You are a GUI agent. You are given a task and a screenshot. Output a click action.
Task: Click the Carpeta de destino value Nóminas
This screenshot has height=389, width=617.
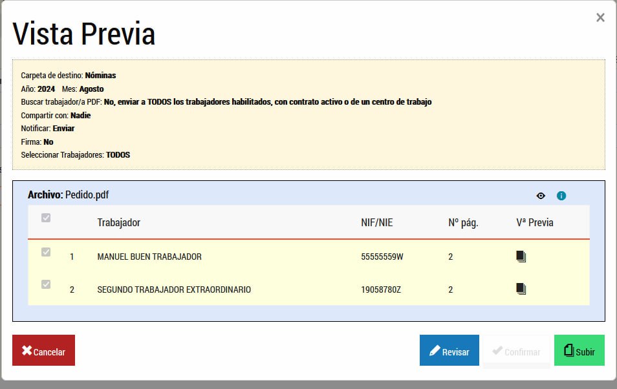click(100, 75)
